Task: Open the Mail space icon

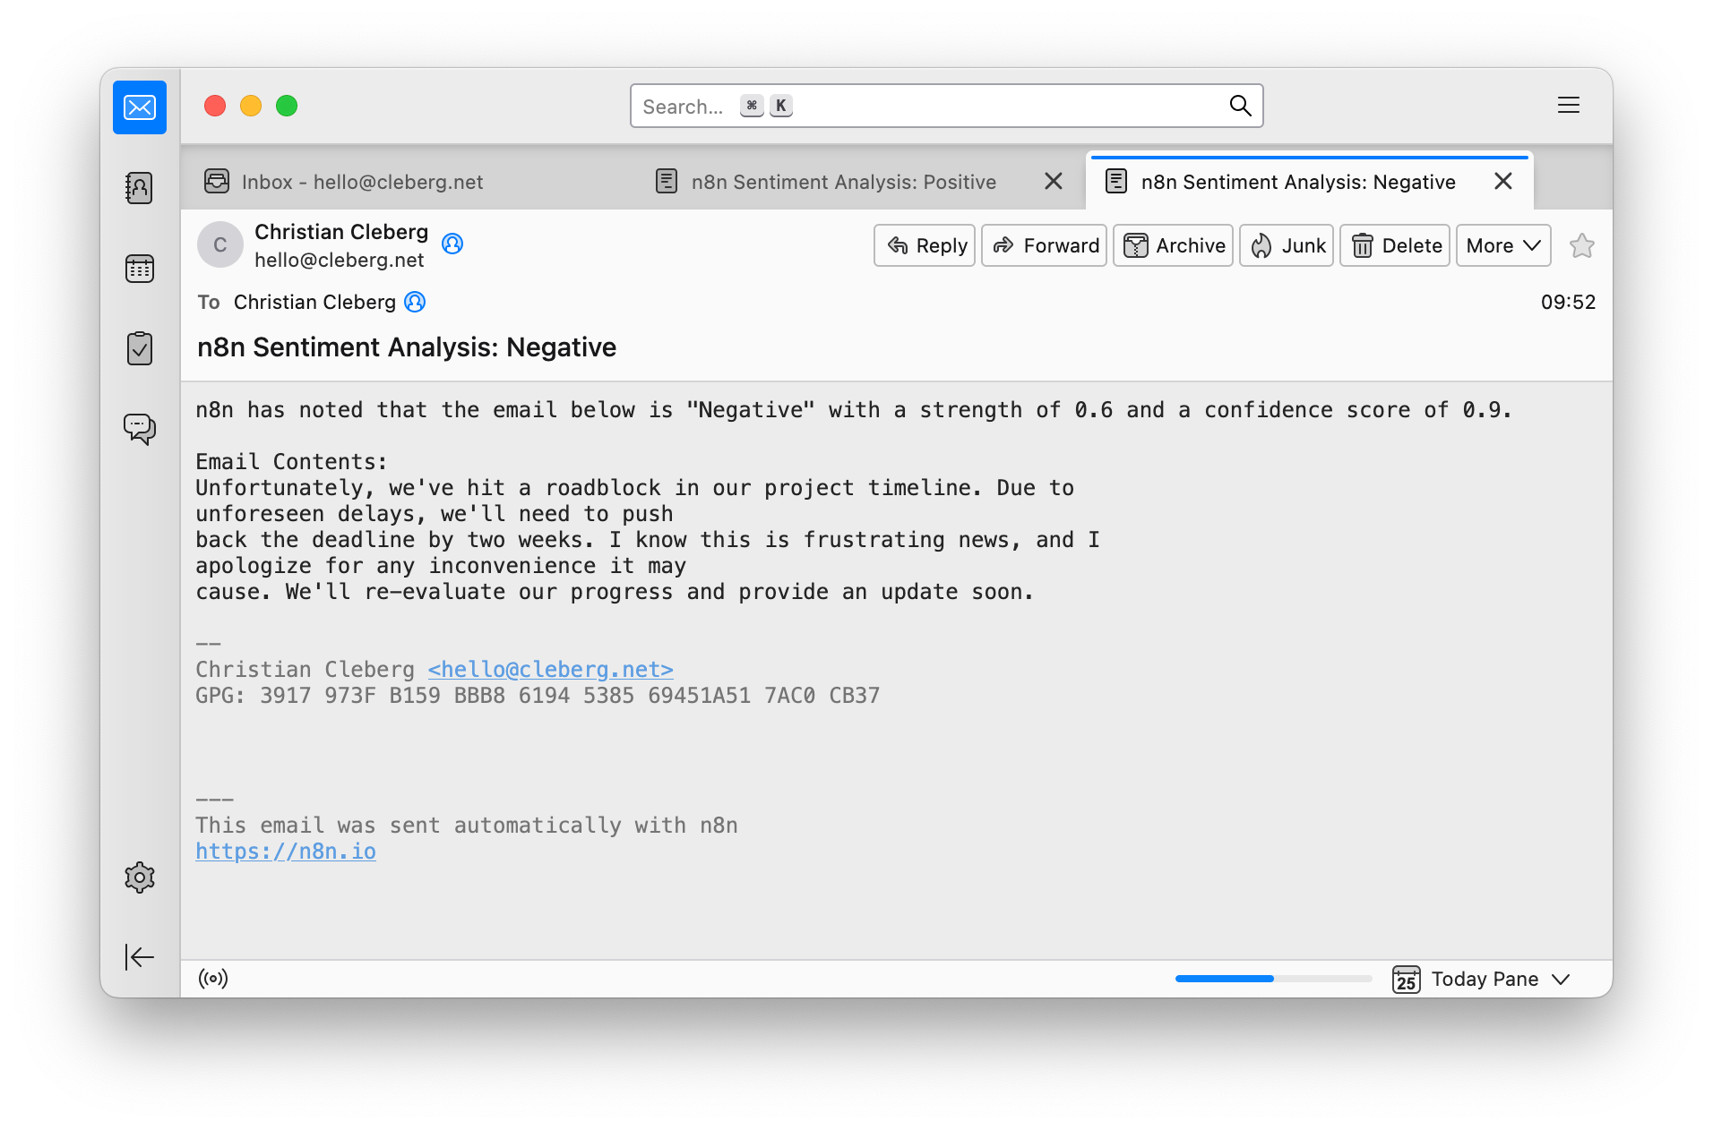Action: pos(140,107)
